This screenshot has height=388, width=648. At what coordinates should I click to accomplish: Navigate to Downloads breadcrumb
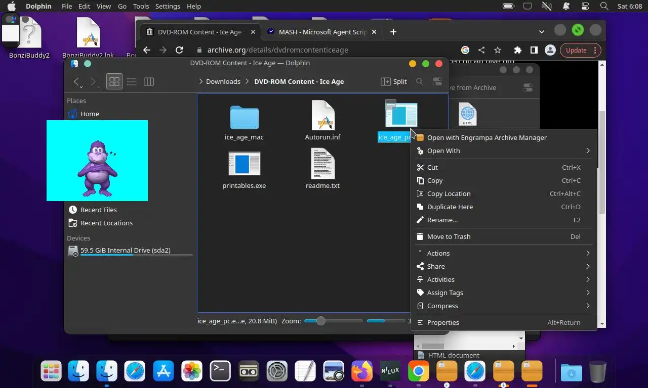coord(223,81)
